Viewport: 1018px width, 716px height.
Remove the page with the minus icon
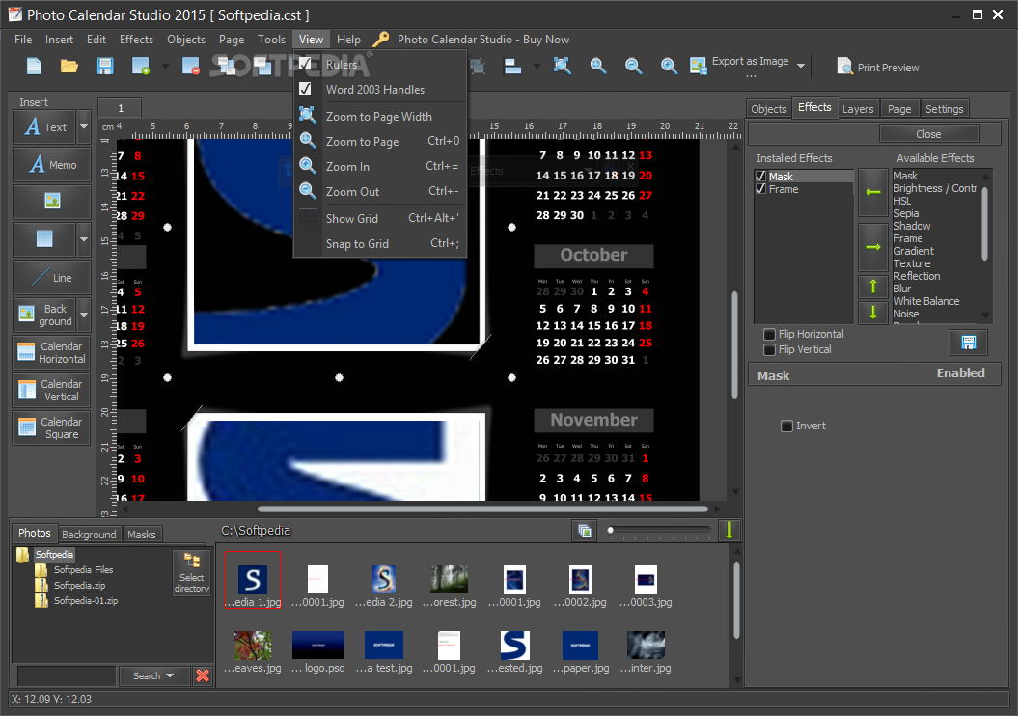tap(191, 67)
